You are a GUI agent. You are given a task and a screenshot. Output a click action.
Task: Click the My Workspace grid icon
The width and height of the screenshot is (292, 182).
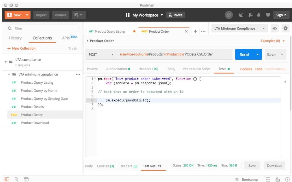(128, 15)
